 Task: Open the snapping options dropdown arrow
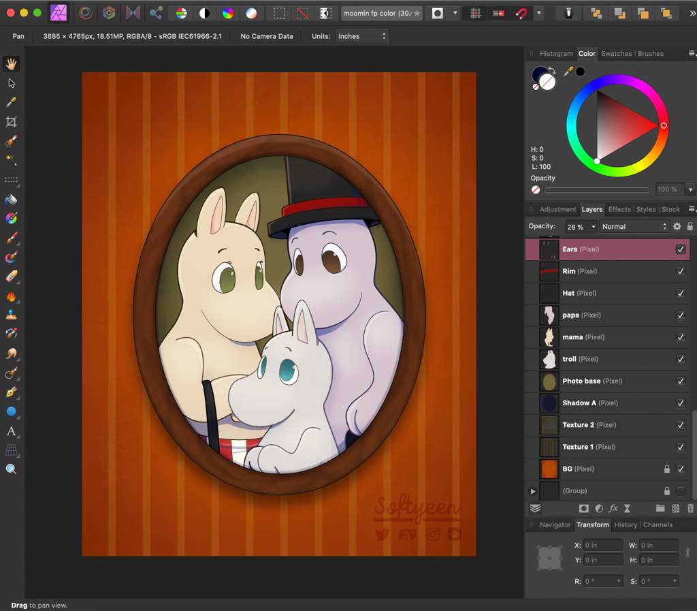click(539, 14)
